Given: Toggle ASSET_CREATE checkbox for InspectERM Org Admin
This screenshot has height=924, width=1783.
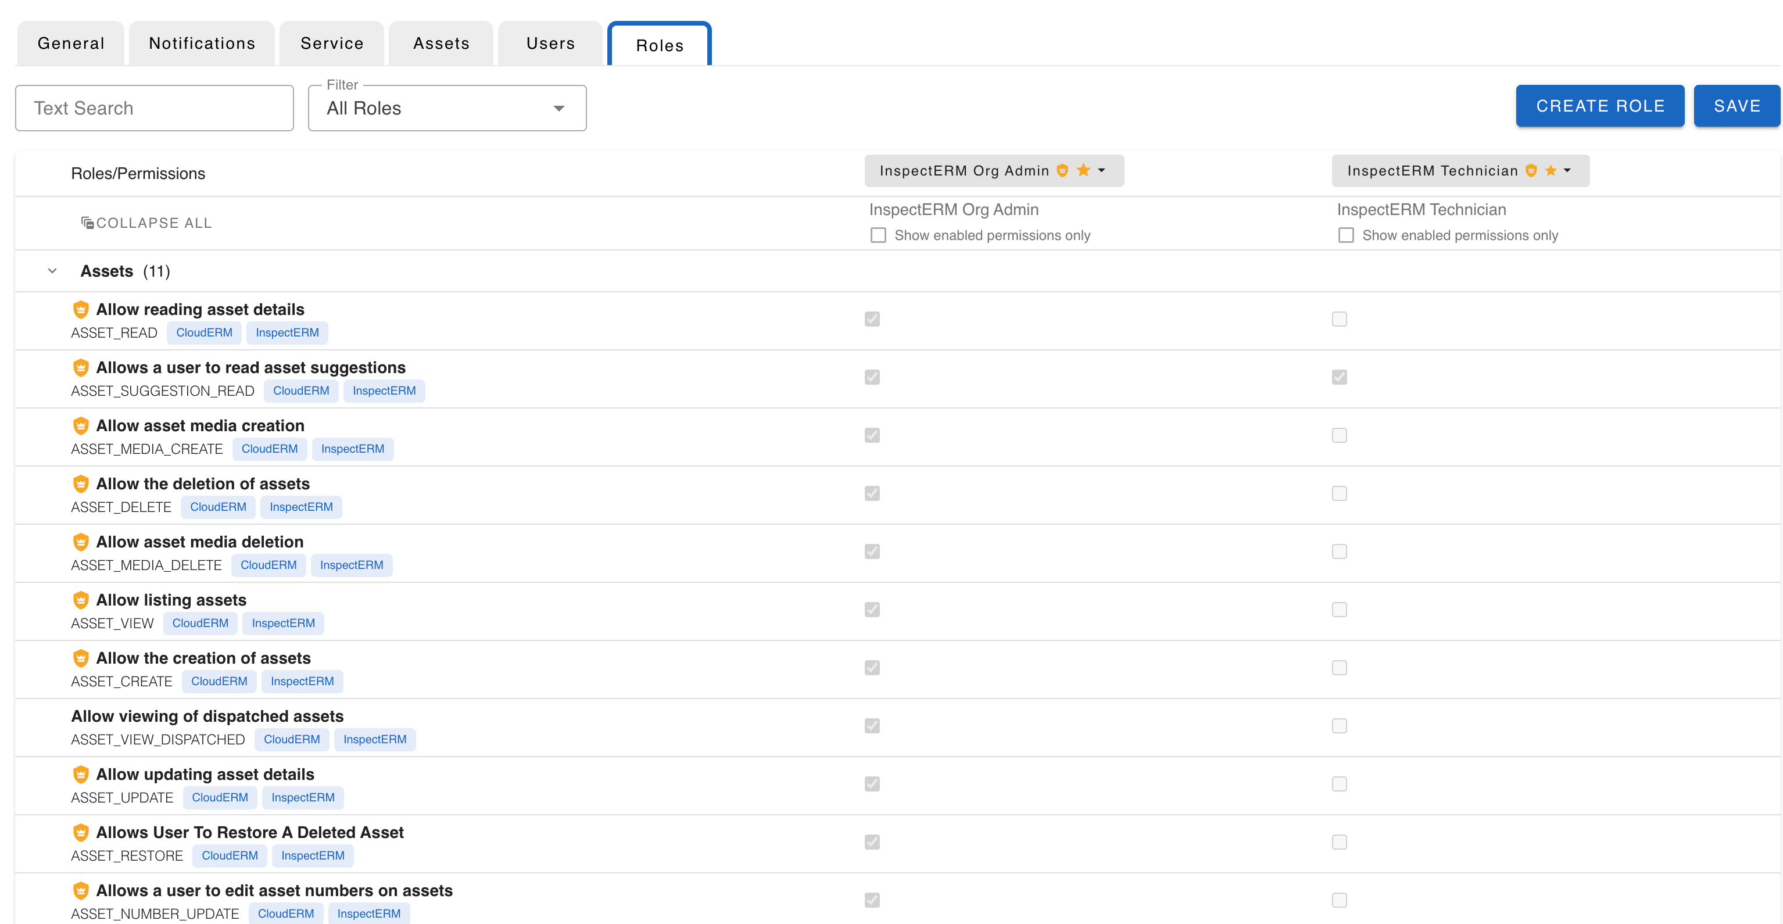Looking at the screenshot, I should click(872, 668).
